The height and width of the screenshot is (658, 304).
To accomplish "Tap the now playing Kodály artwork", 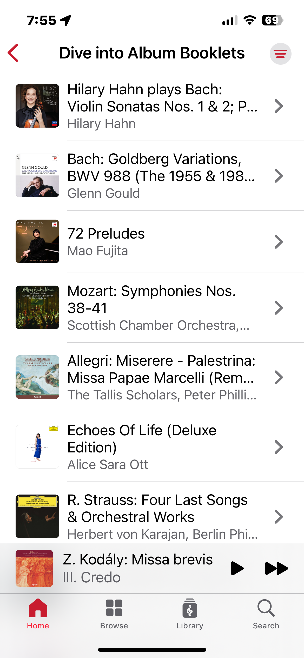I will click(x=34, y=568).
